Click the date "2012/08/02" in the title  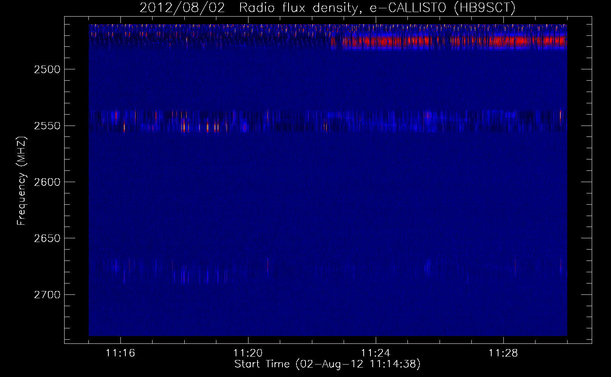pos(182,8)
